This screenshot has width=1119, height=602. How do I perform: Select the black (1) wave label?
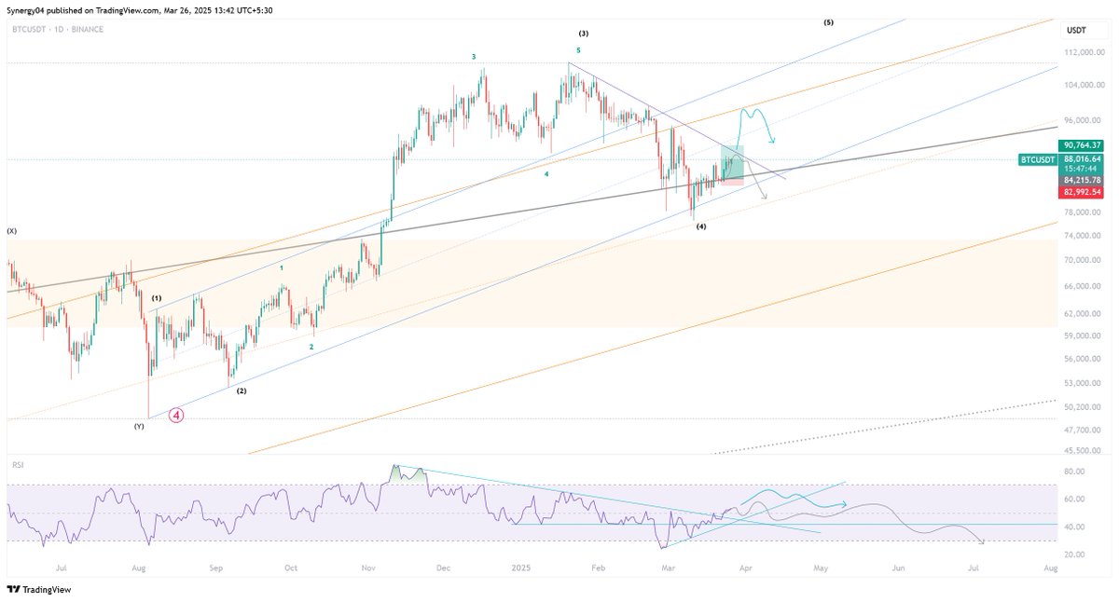click(157, 298)
